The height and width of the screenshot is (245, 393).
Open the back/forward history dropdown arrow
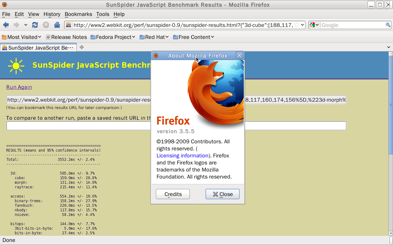26,25
